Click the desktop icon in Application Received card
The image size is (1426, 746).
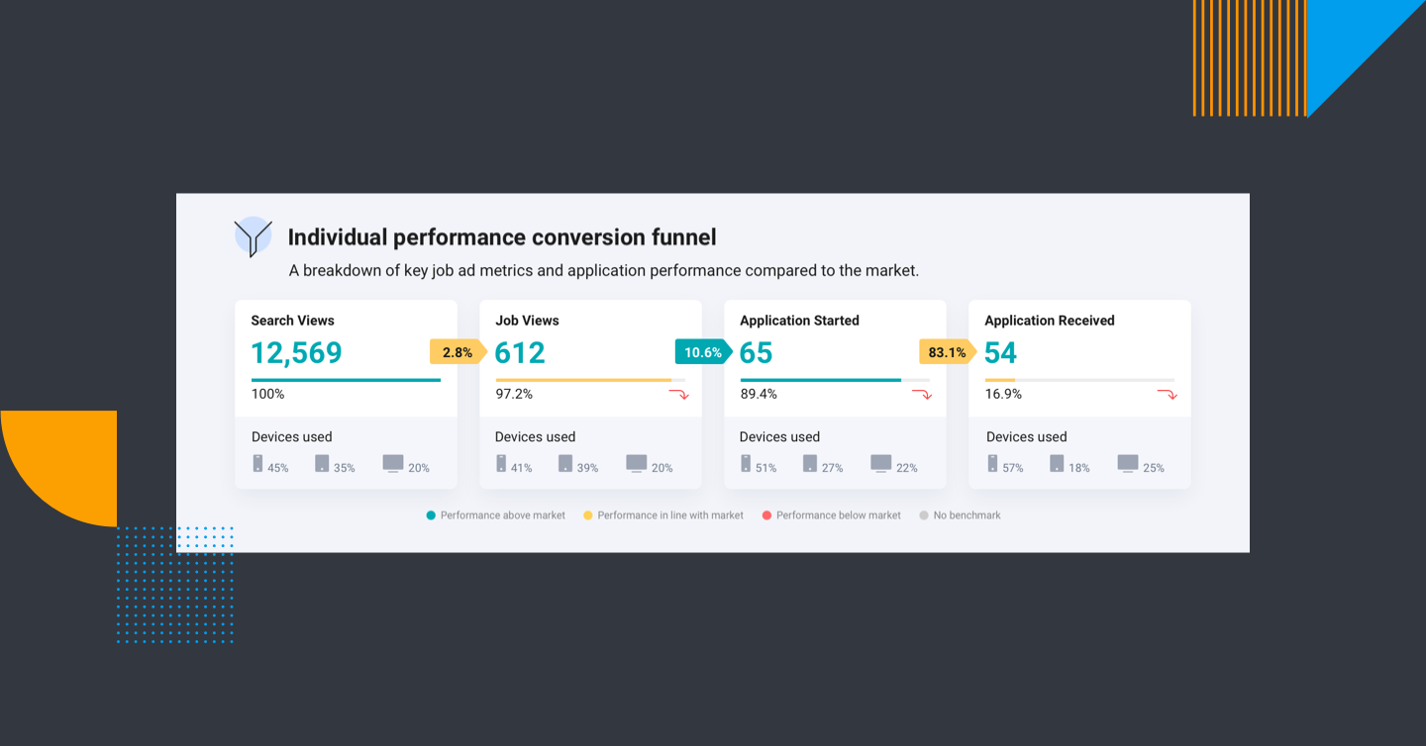pos(1128,463)
